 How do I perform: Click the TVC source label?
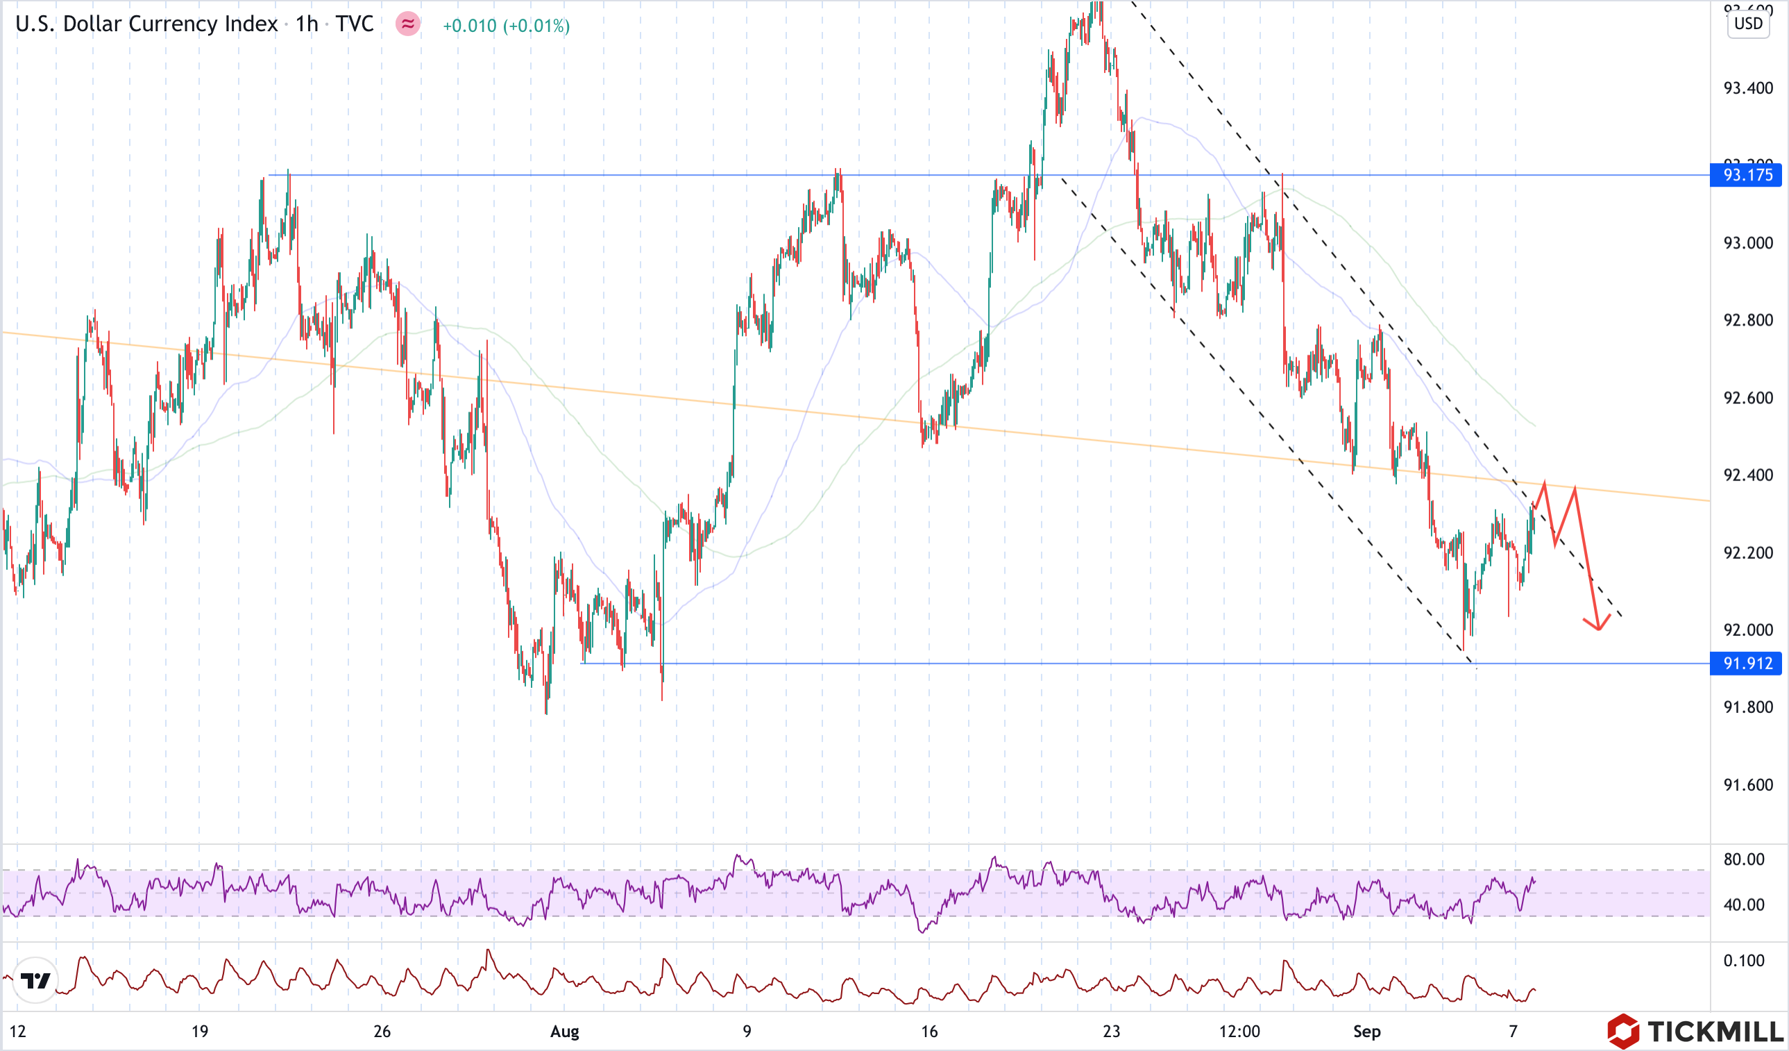(x=354, y=24)
